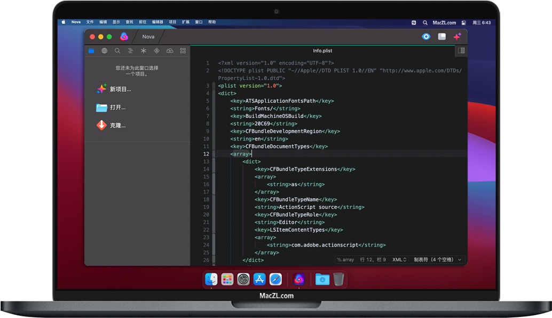
Task: Click the ActionScript source string line
Action: click(x=310, y=207)
